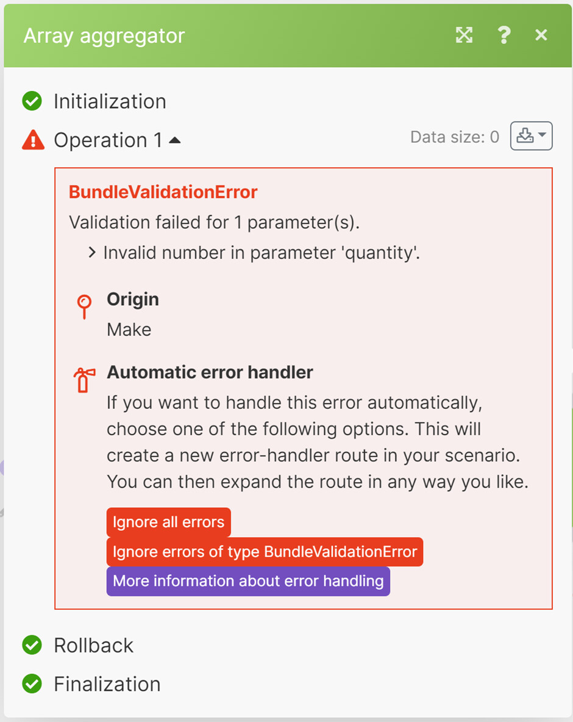Close the Array aggregator panel

pyautogui.click(x=541, y=35)
